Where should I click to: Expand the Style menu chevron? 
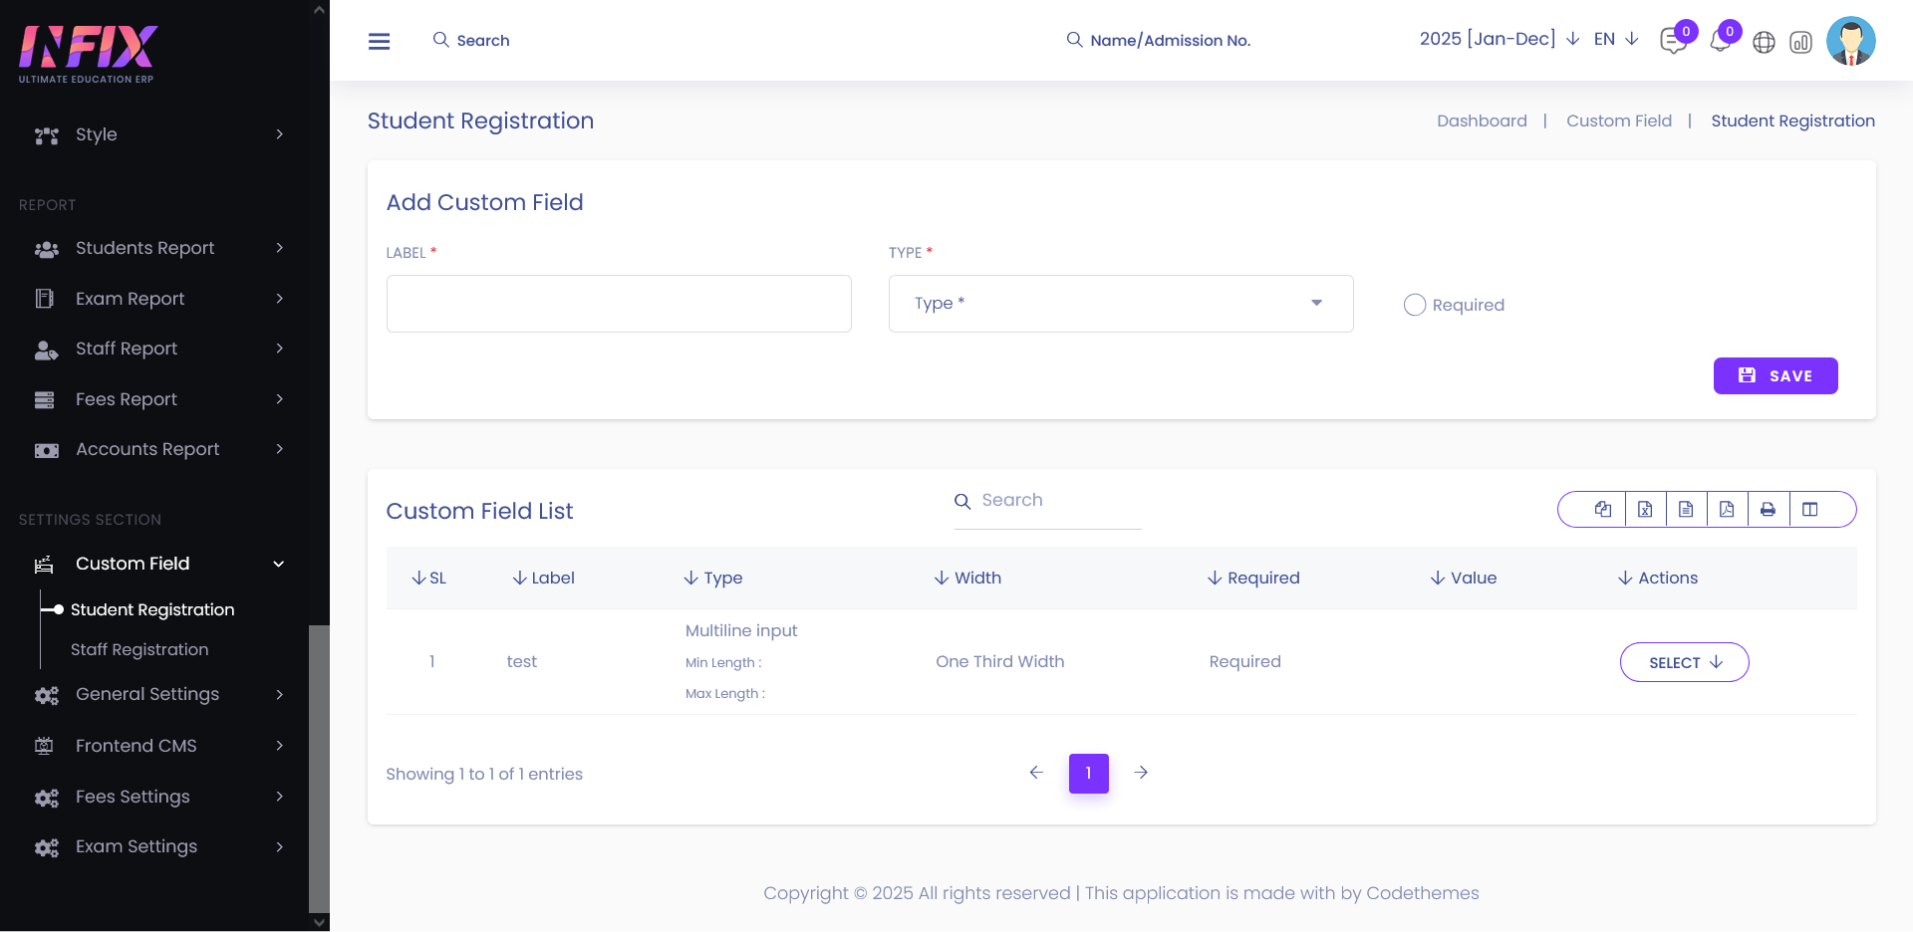280,134
